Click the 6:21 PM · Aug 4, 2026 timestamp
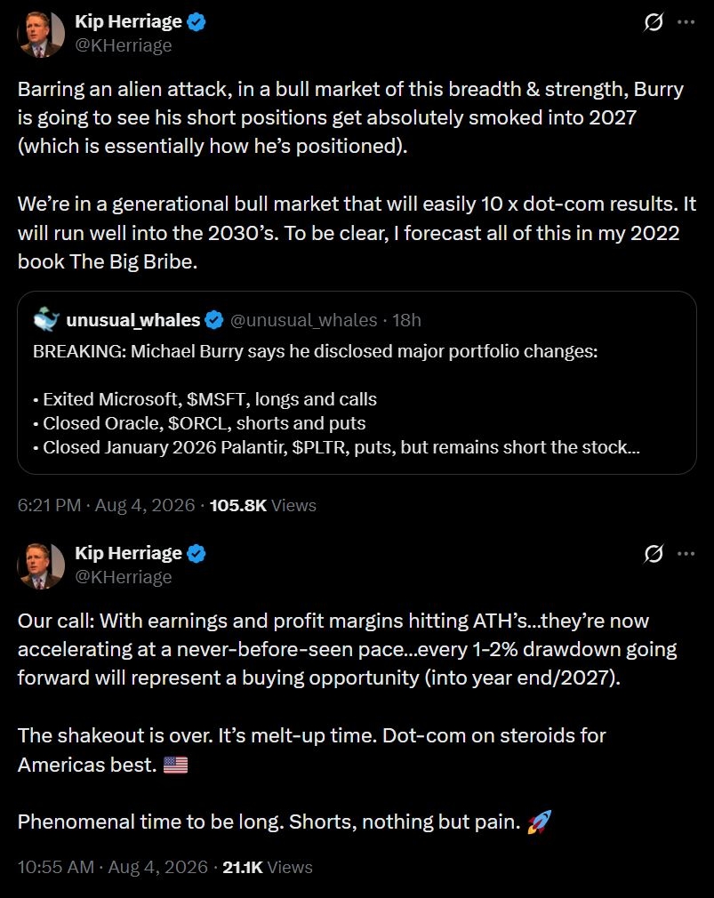 (x=107, y=505)
